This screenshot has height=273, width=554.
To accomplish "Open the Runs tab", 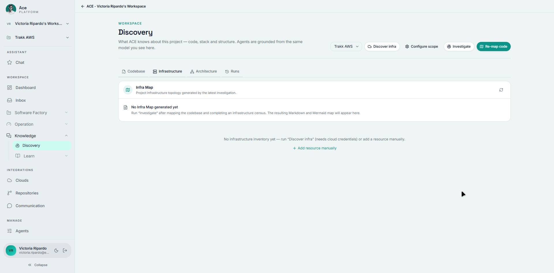I will click(x=232, y=71).
